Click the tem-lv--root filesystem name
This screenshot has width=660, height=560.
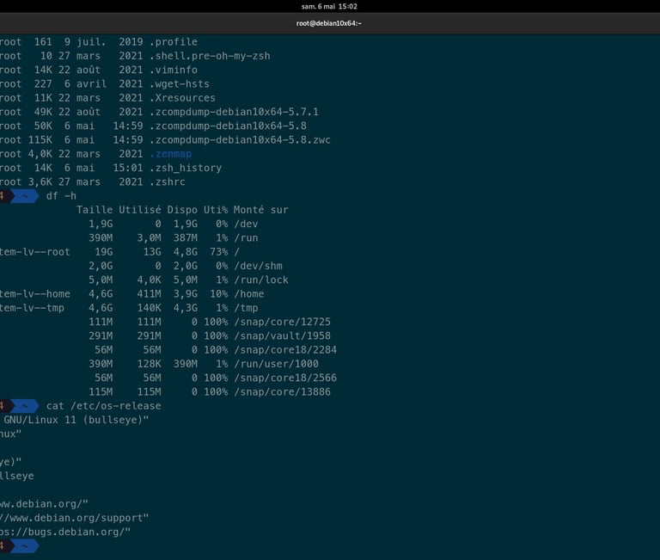click(35, 251)
